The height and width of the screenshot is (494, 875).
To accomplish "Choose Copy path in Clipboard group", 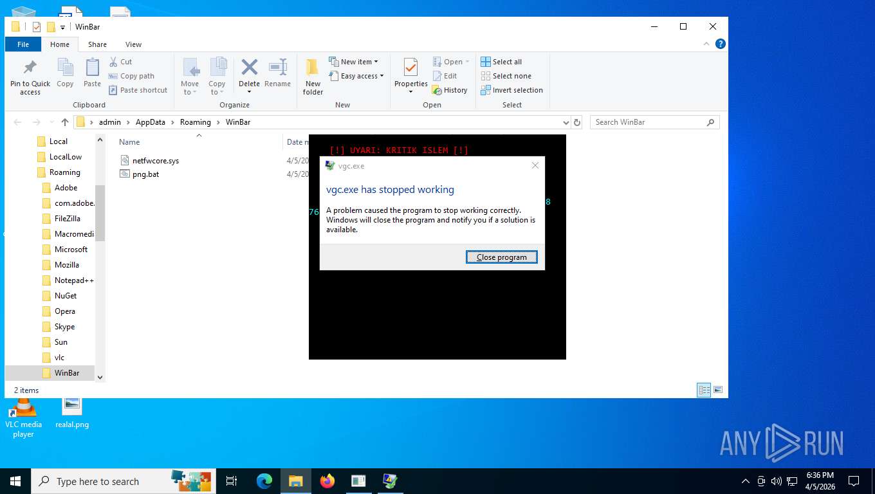I will coord(131,76).
